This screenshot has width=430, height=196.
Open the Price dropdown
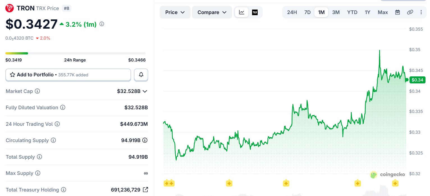pyautogui.click(x=175, y=12)
